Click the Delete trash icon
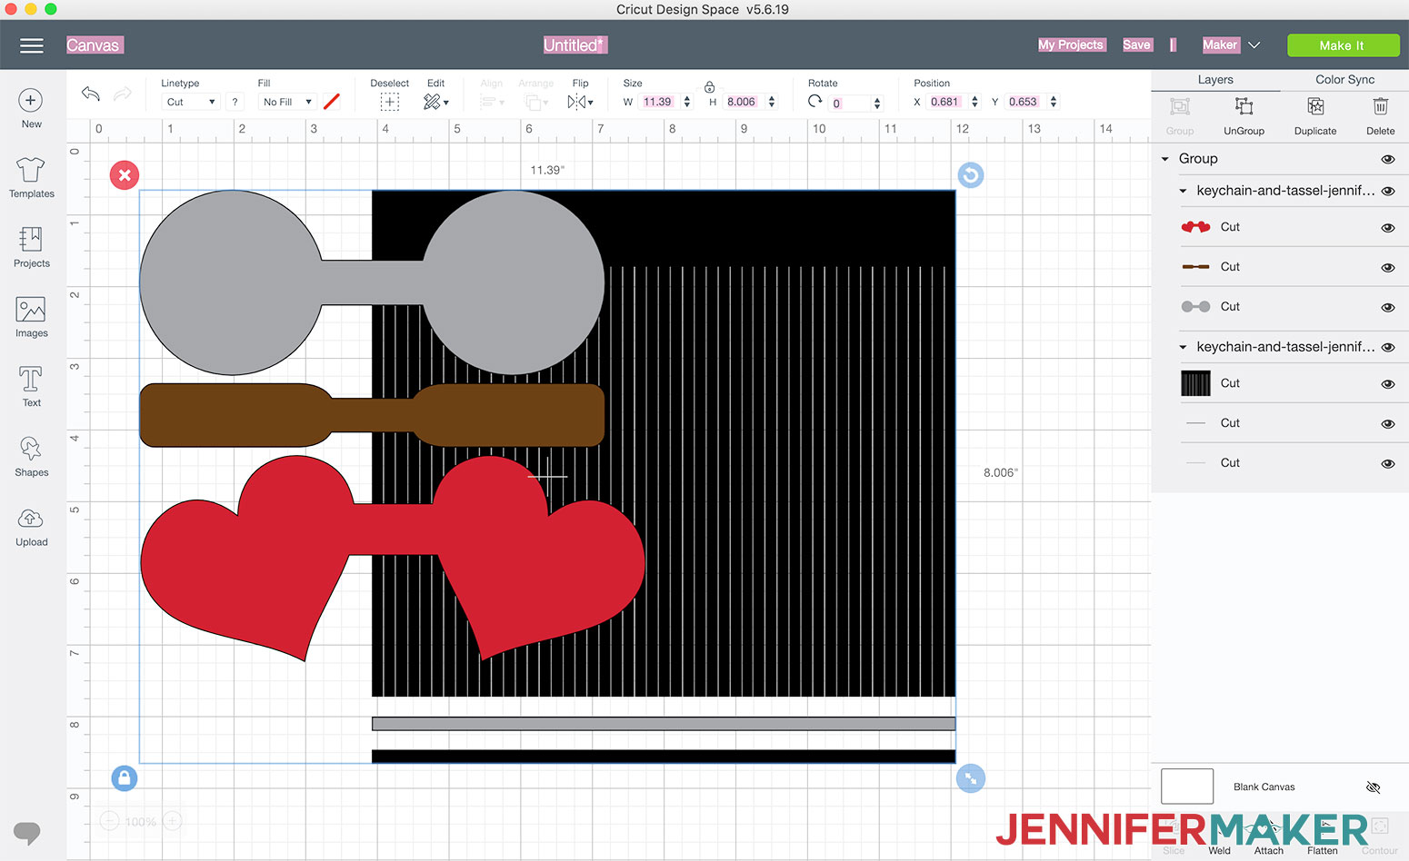1409x861 pixels. pyautogui.click(x=1380, y=107)
